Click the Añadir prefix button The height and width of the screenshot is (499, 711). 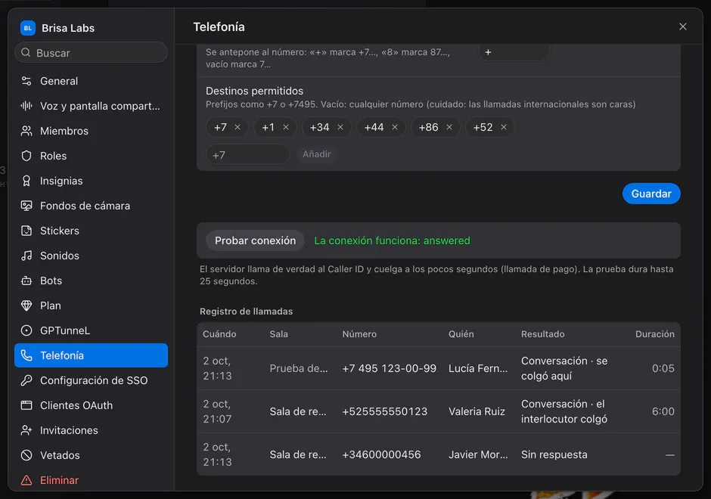[316, 154]
